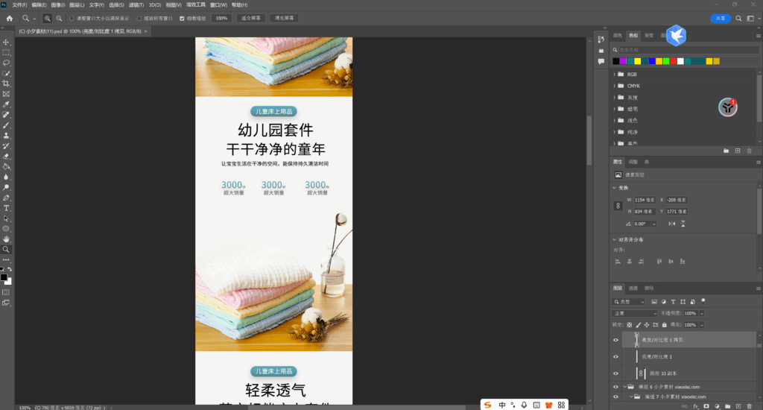
Task: Collapse the 对齐并分布 section
Action: pyautogui.click(x=614, y=239)
